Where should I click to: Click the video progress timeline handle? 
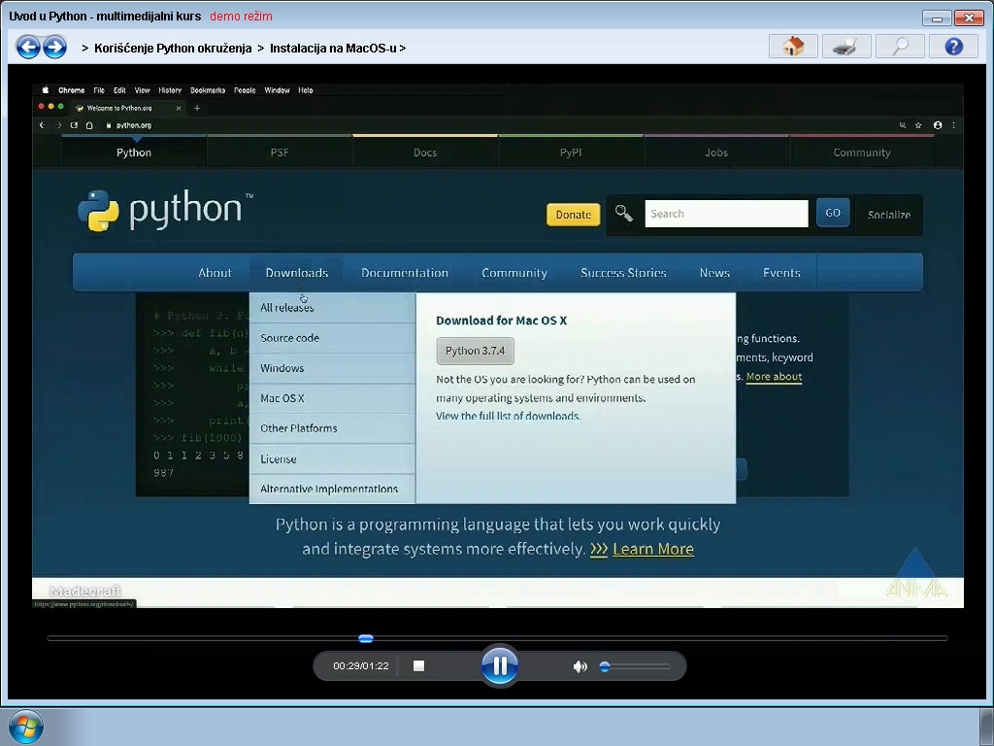(x=366, y=638)
